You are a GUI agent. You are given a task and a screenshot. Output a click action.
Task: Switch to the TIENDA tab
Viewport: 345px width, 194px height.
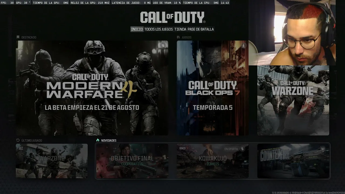[x=180, y=29]
